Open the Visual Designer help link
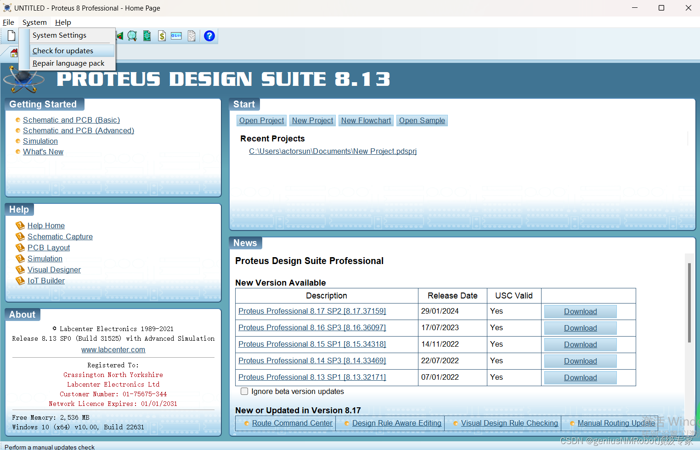700x450 pixels. click(54, 270)
